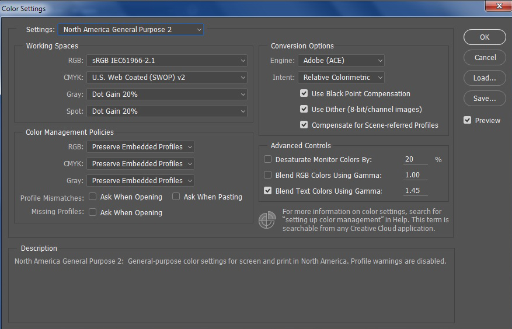The image size is (512, 329).
Task: Click the Save... button
Action: [485, 98]
